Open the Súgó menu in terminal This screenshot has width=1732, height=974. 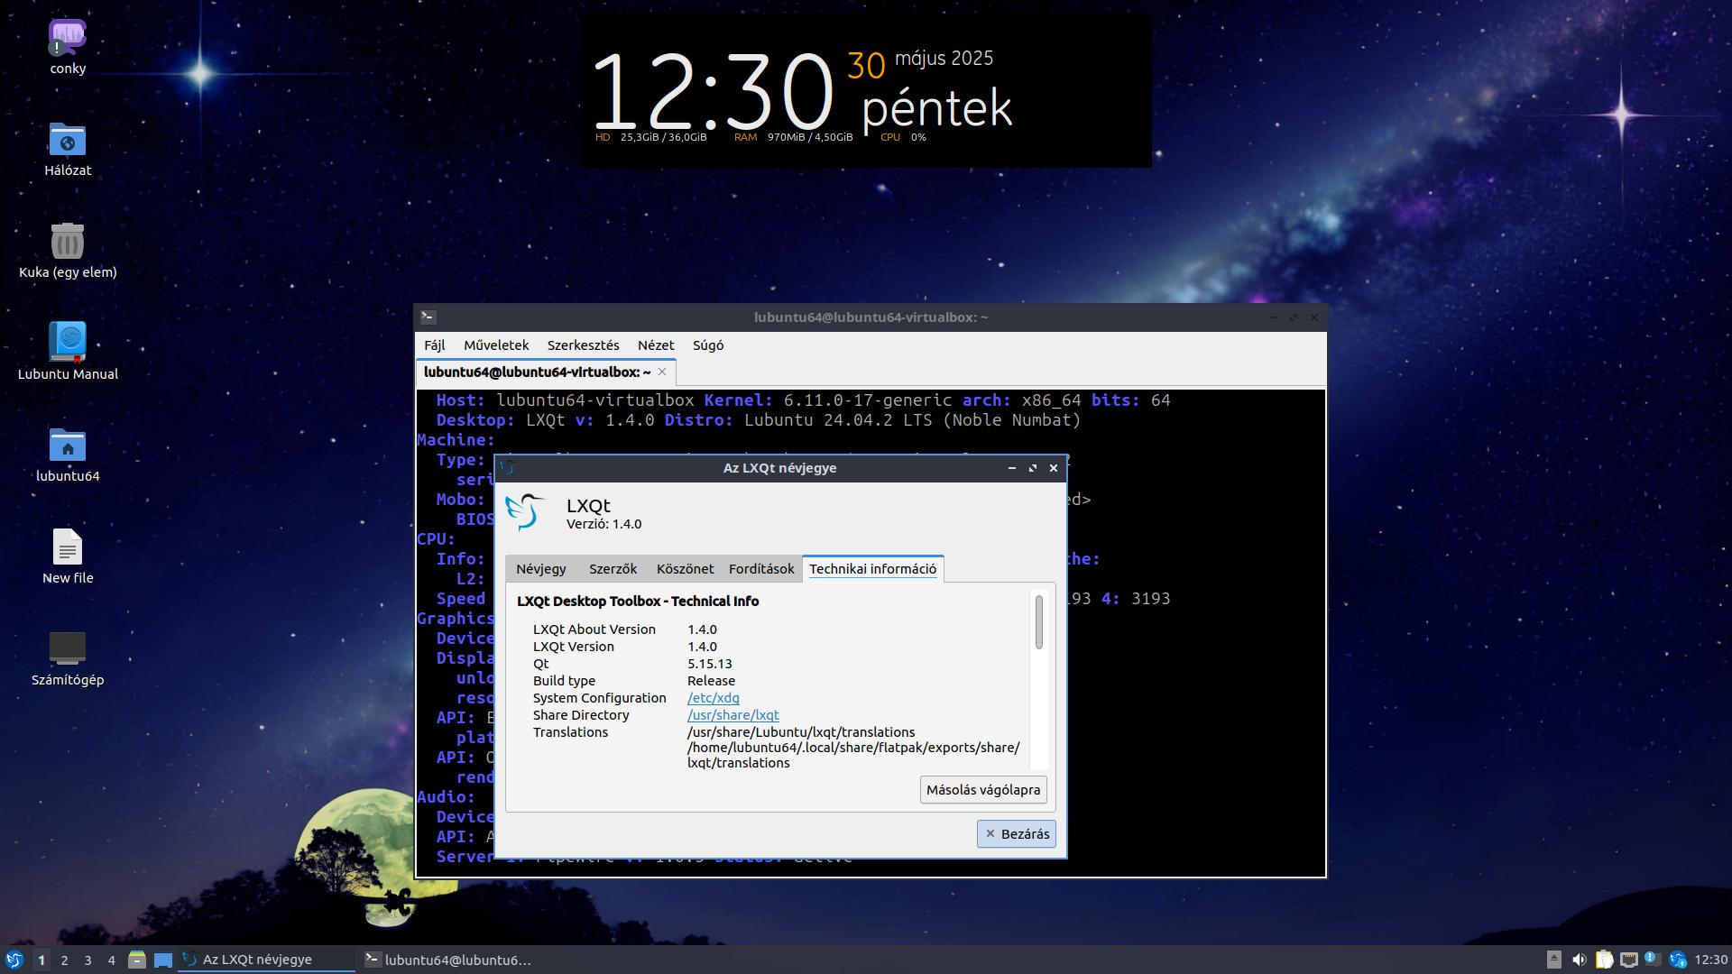(708, 345)
